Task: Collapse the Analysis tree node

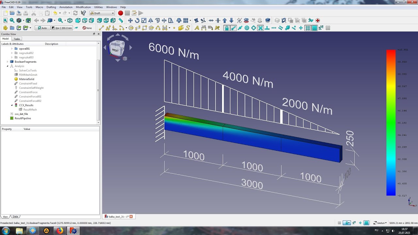Action: point(8,66)
